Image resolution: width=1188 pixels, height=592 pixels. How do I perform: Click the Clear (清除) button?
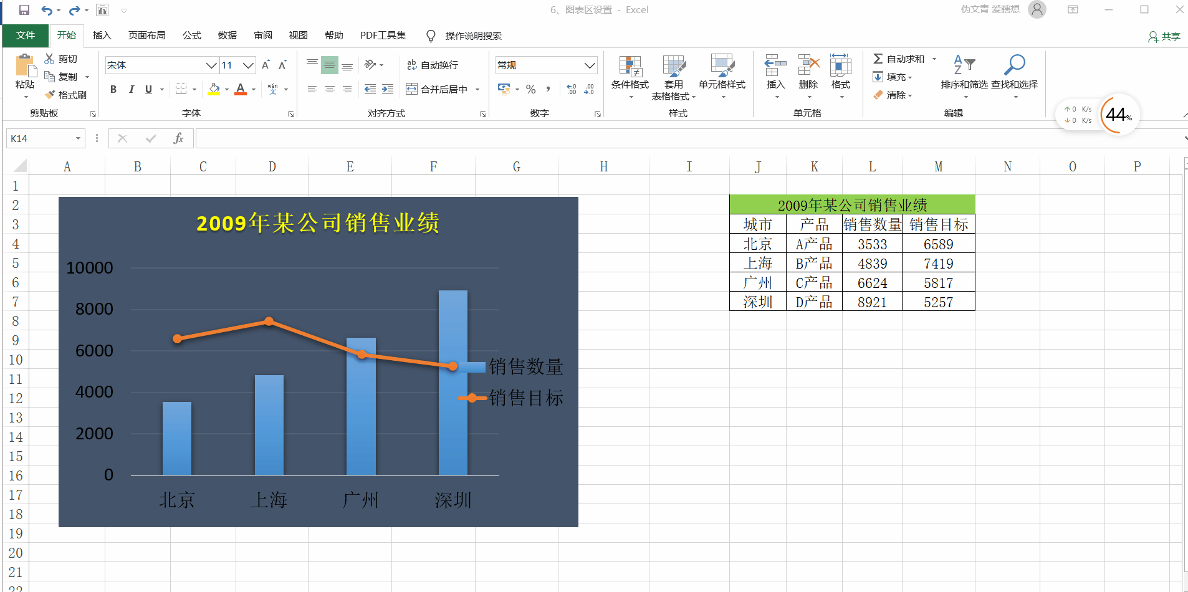893,95
